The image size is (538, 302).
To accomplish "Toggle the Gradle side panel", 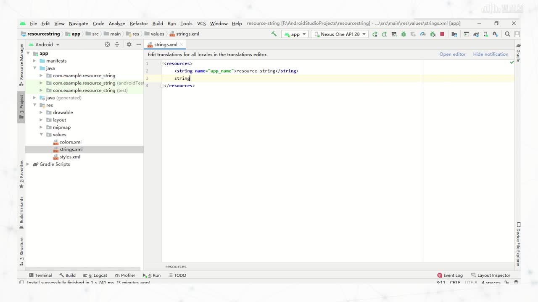I will tap(518, 52).
